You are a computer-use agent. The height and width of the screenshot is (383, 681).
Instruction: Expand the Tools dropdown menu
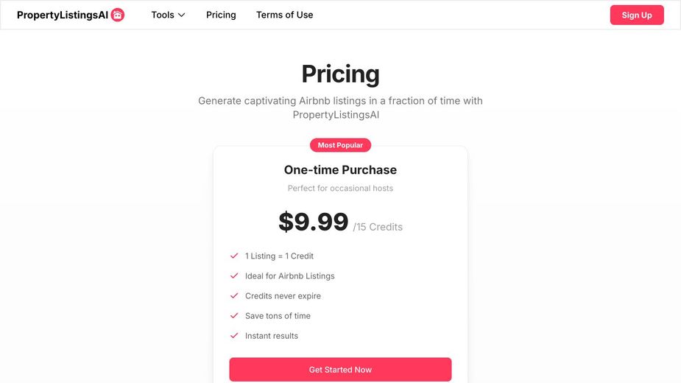(168, 15)
